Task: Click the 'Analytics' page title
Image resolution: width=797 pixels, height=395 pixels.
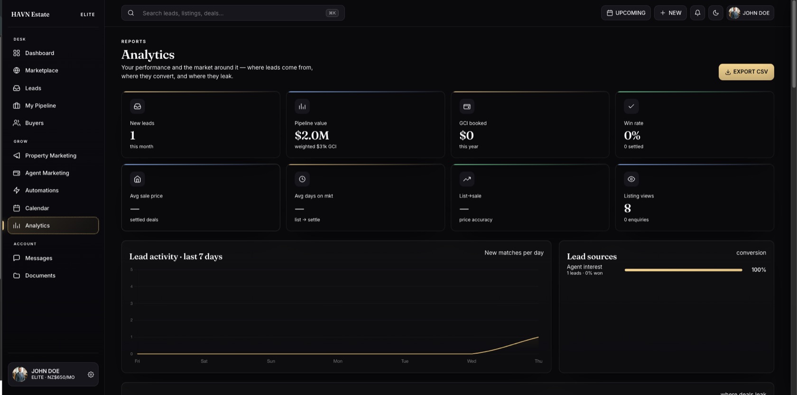Action: (148, 55)
